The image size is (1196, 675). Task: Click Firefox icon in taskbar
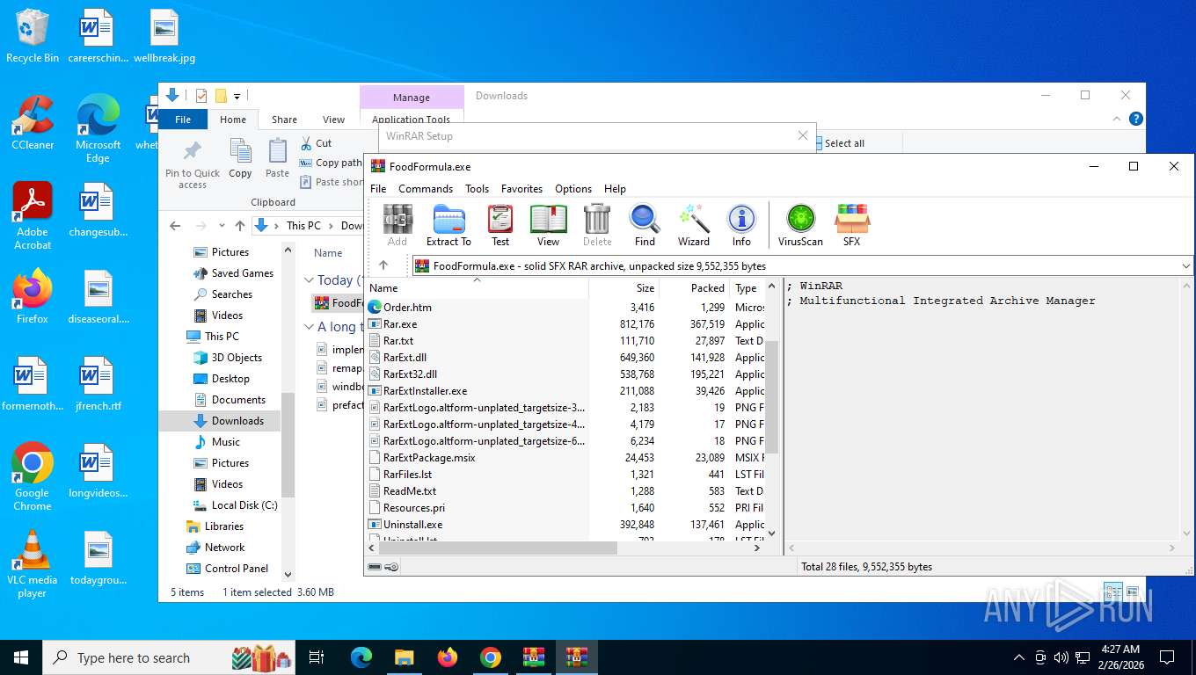(x=448, y=657)
